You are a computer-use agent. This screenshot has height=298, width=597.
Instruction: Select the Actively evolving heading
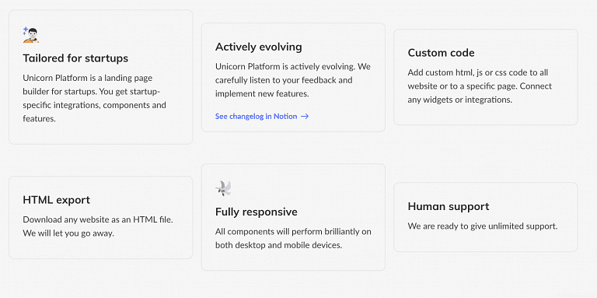coord(259,47)
